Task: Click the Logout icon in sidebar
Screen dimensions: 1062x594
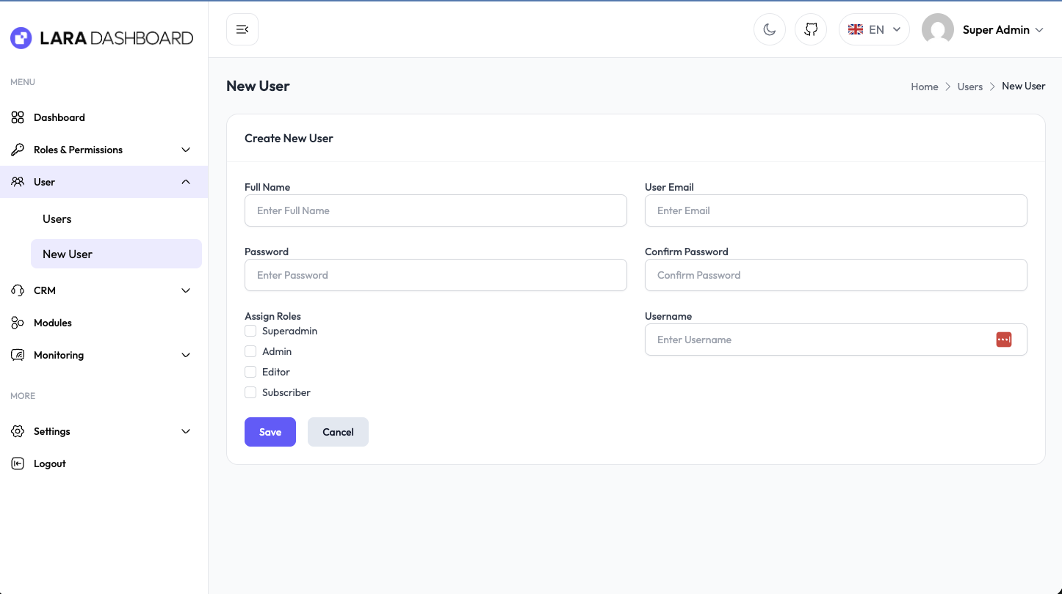Action: pyautogui.click(x=18, y=463)
